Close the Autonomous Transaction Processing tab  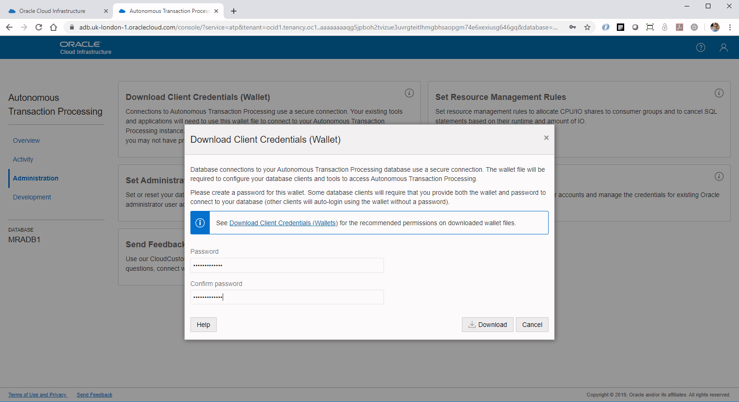[x=216, y=11]
